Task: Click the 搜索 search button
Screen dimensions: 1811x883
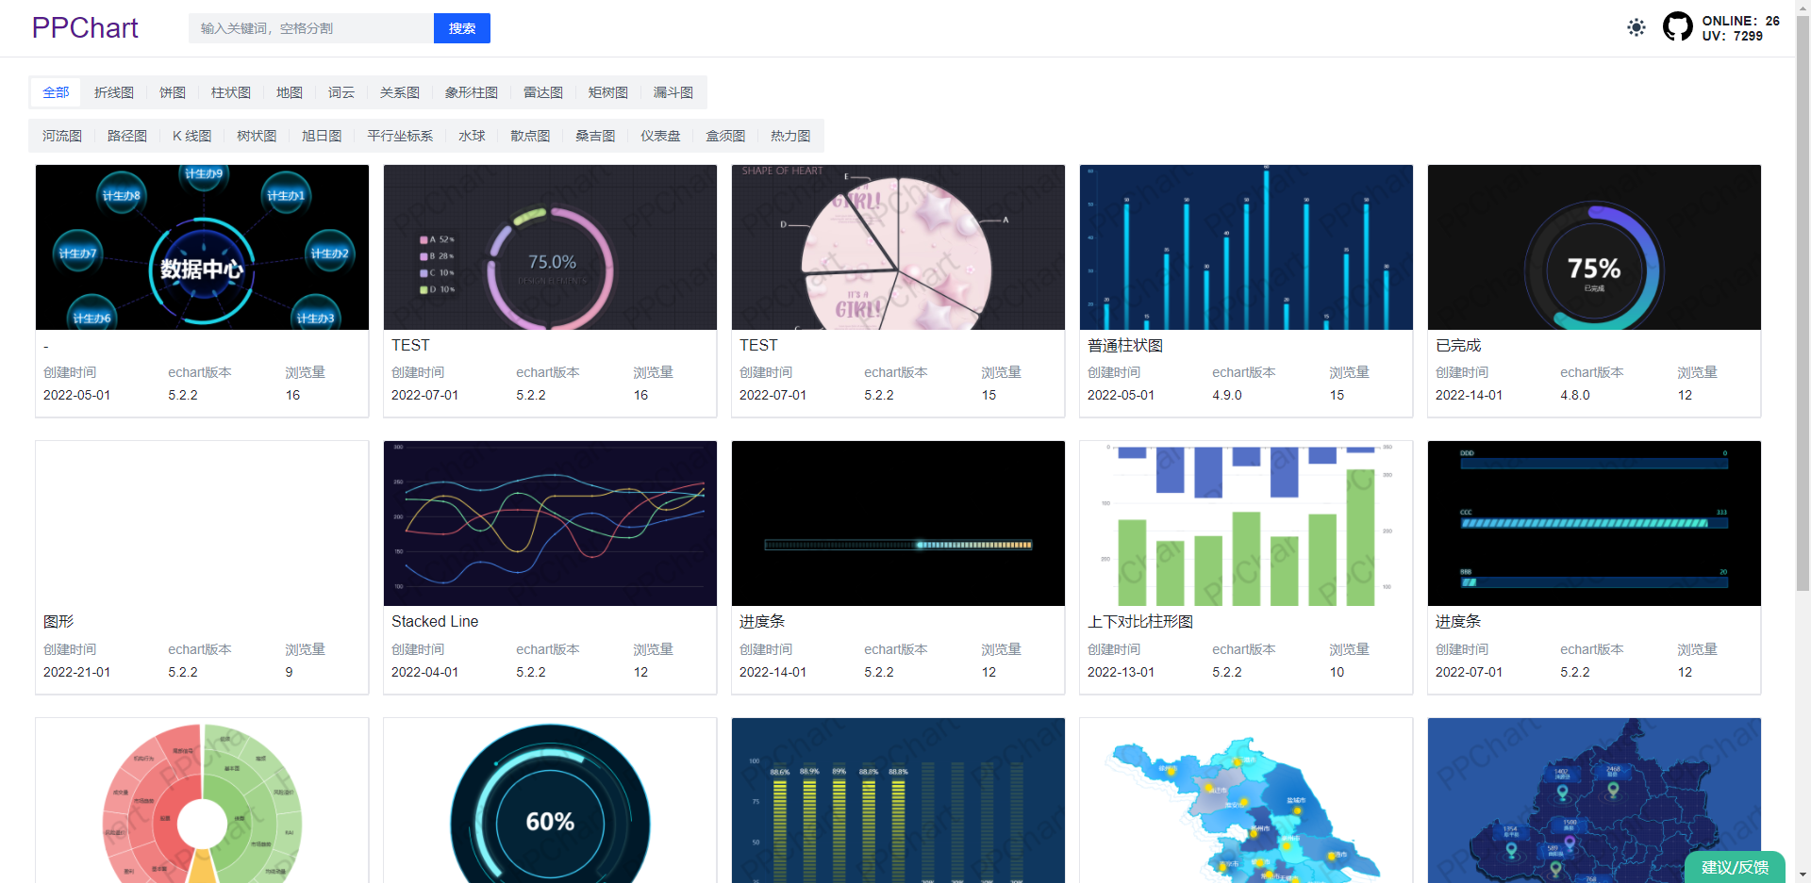Action: [461, 28]
